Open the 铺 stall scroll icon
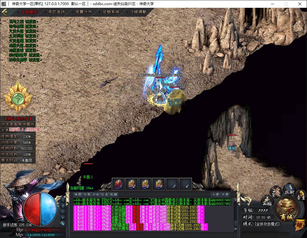The width and height of the screenshot is (307, 238). pos(300,225)
